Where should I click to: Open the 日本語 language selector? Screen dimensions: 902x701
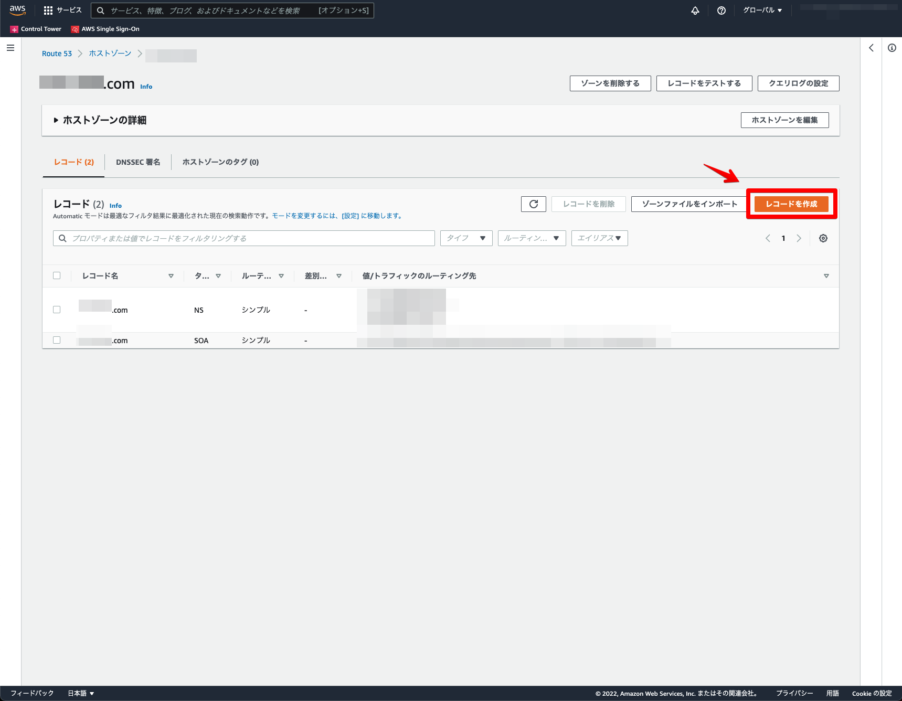coord(81,693)
